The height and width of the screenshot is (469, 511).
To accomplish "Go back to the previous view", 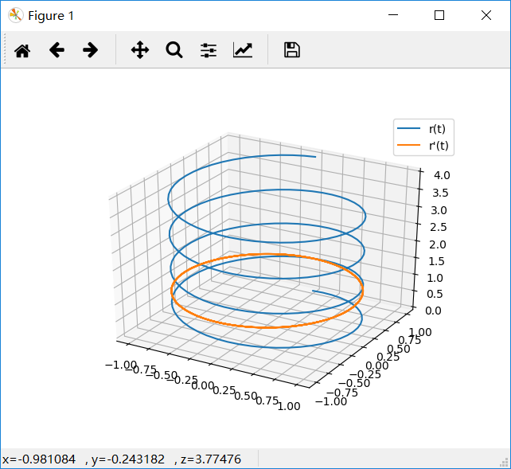I will pos(57,50).
